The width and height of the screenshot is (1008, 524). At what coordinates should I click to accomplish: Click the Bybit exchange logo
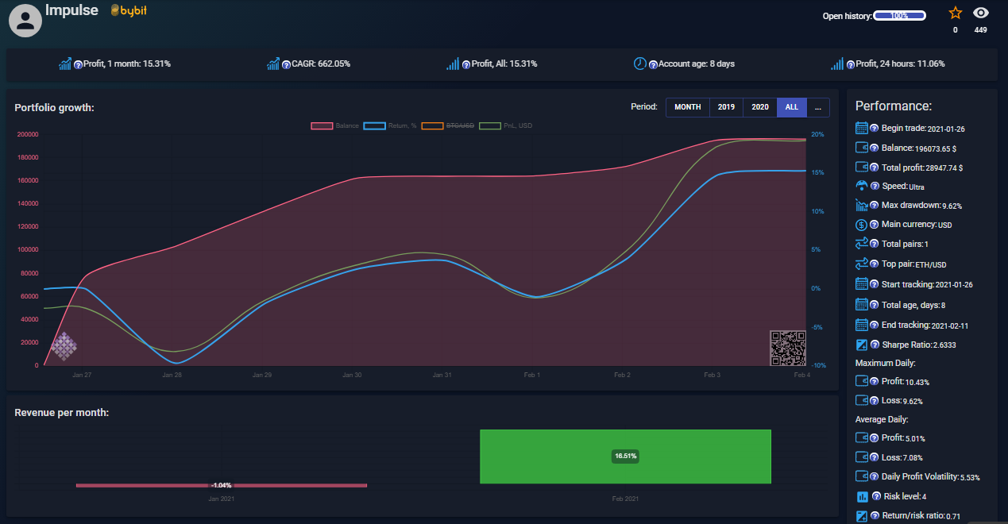129,10
